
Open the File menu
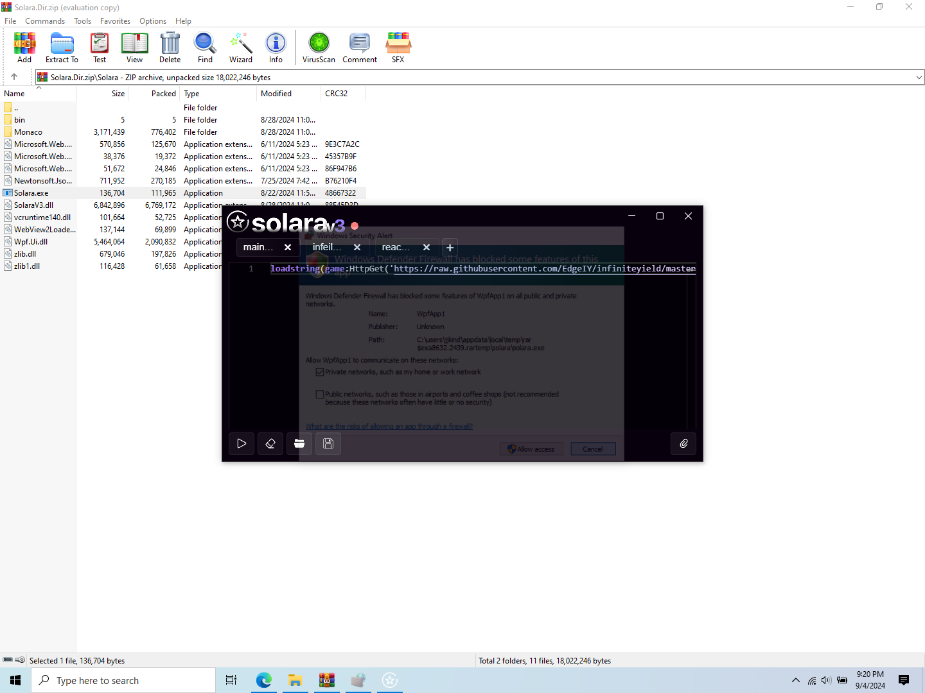10,21
